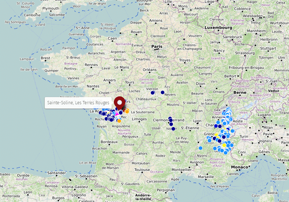Click the Toulouse city label on the map
The width and height of the screenshot is (289, 202).
pyautogui.click(x=142, y=170)
